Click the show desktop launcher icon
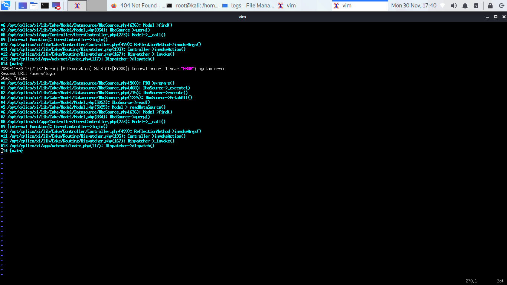The image size is (507, 285). [22, 6]
